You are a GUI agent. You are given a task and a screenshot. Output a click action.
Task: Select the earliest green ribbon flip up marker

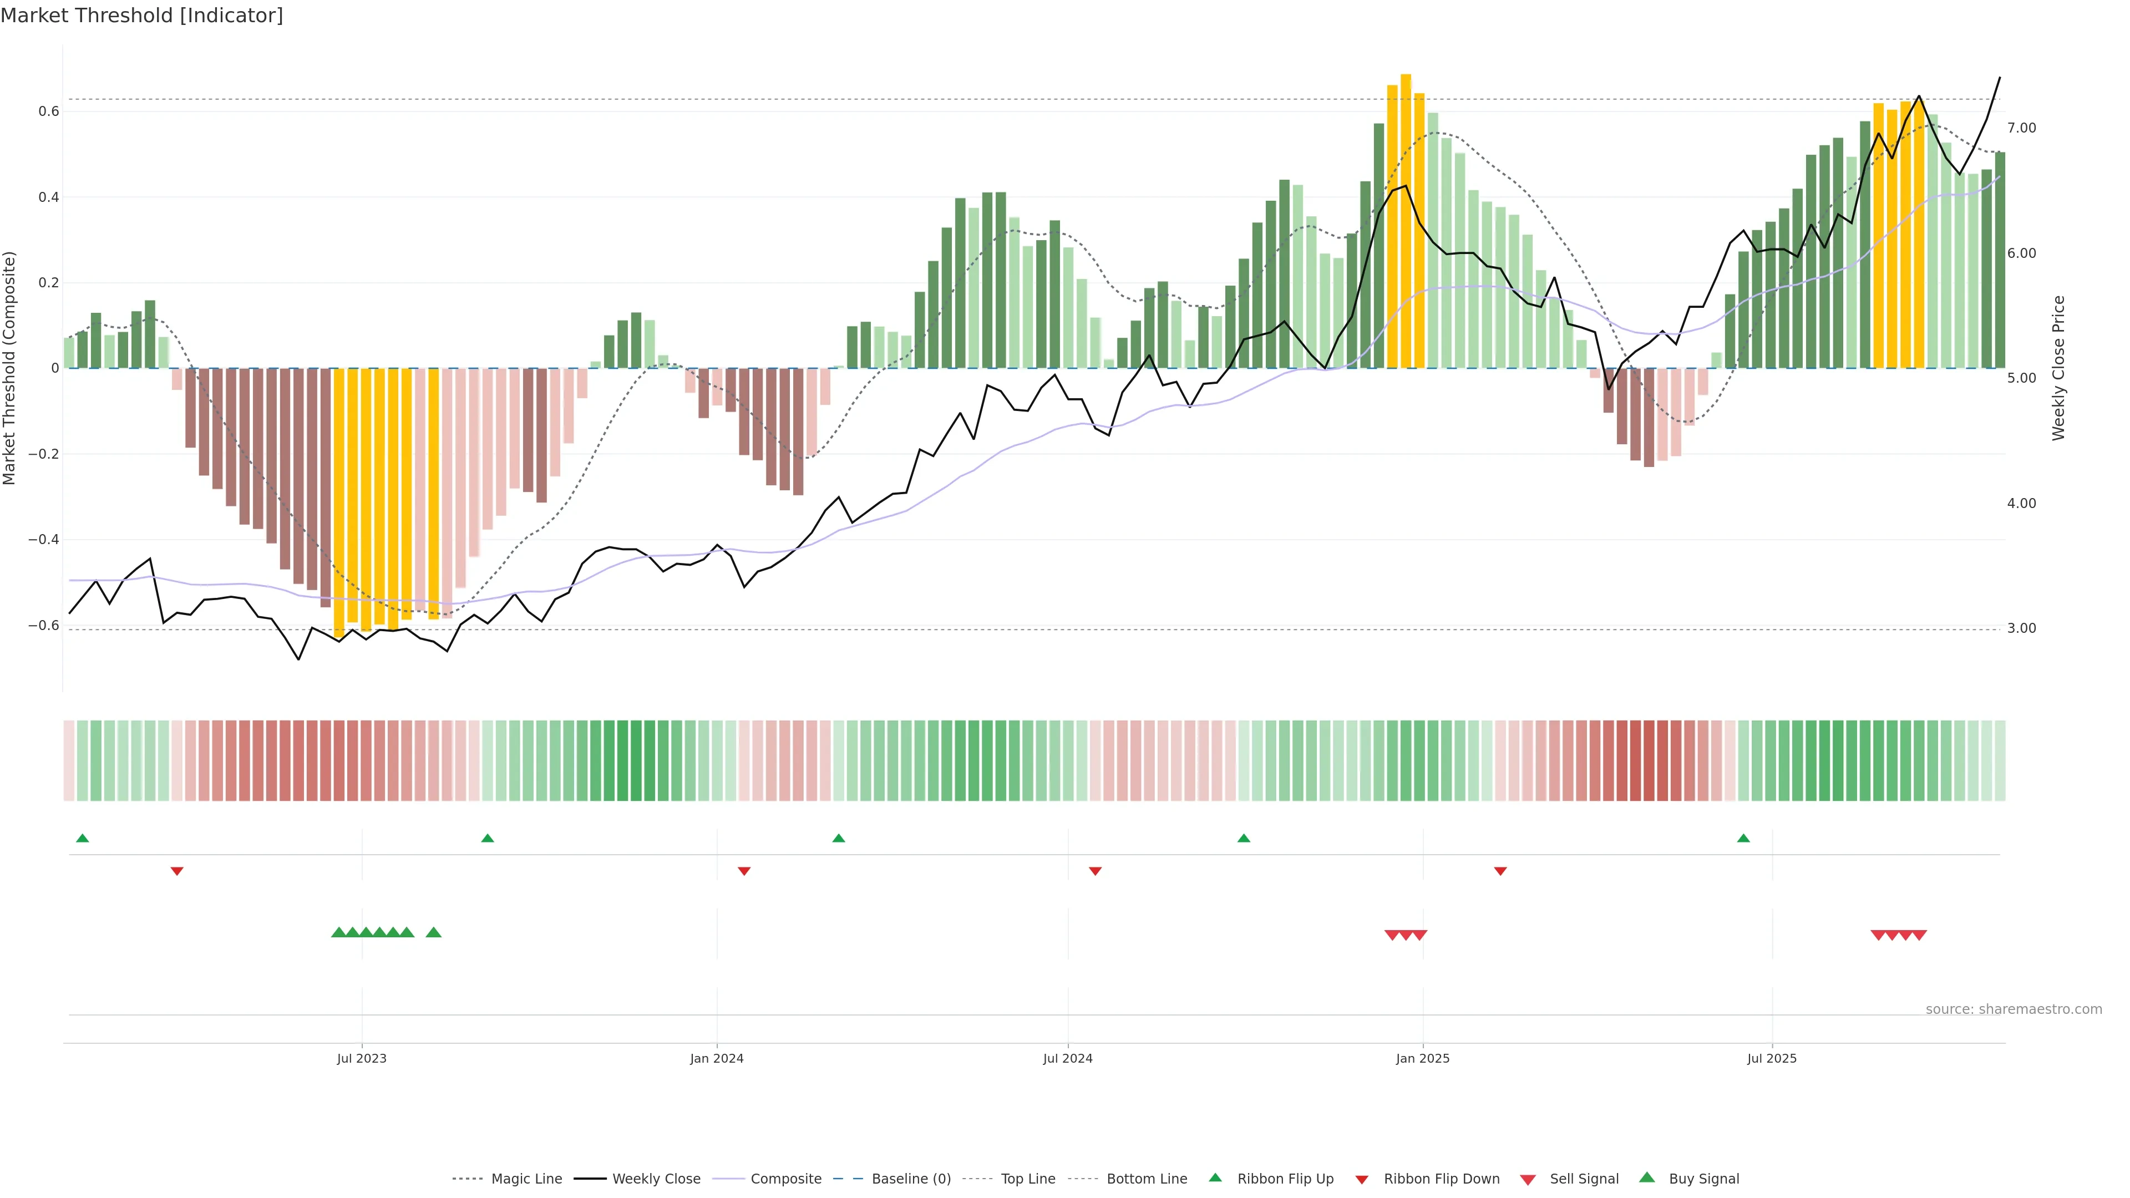[x=82, y=839]
